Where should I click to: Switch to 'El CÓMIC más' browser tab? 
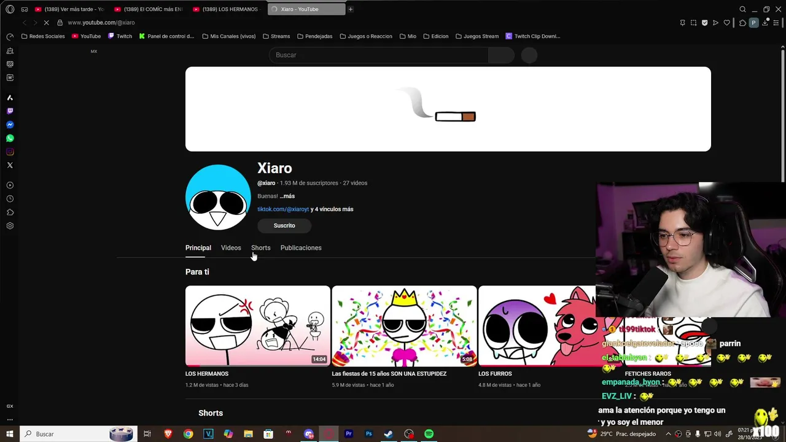[x=149, y=9]
